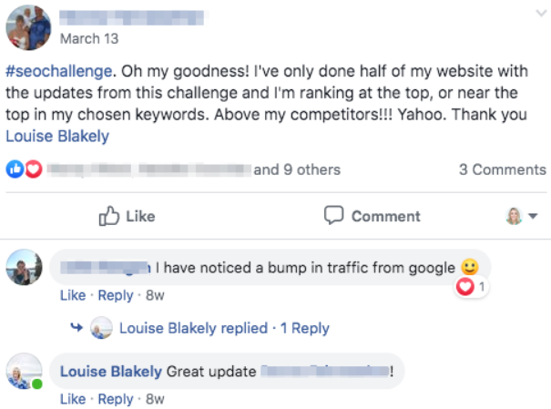Open the post author's profile picture

coord(29,28)
